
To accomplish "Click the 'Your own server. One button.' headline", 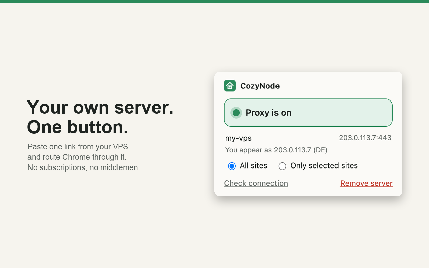I will tap(100, 117).
